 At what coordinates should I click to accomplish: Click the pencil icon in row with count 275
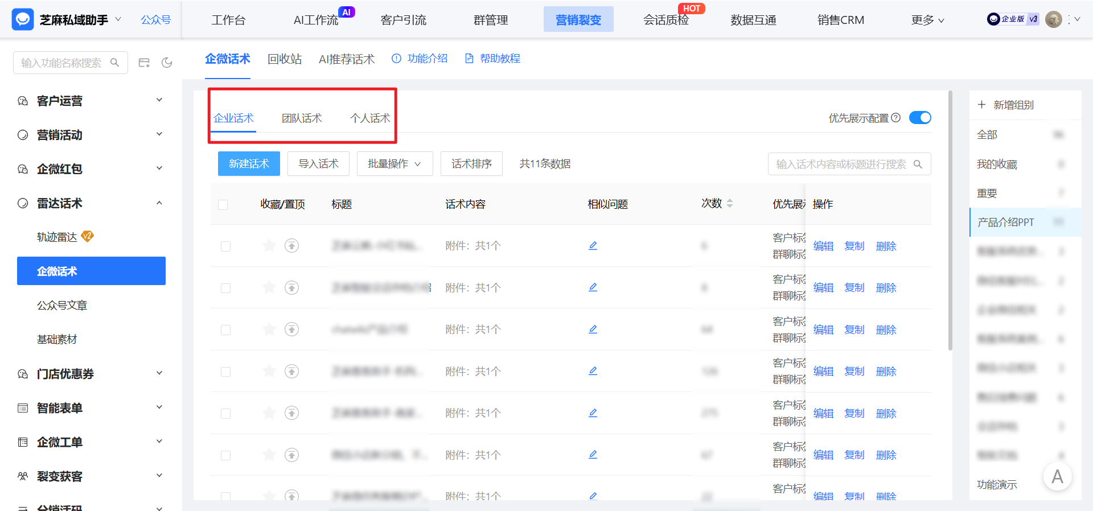(x=593, y=413)
